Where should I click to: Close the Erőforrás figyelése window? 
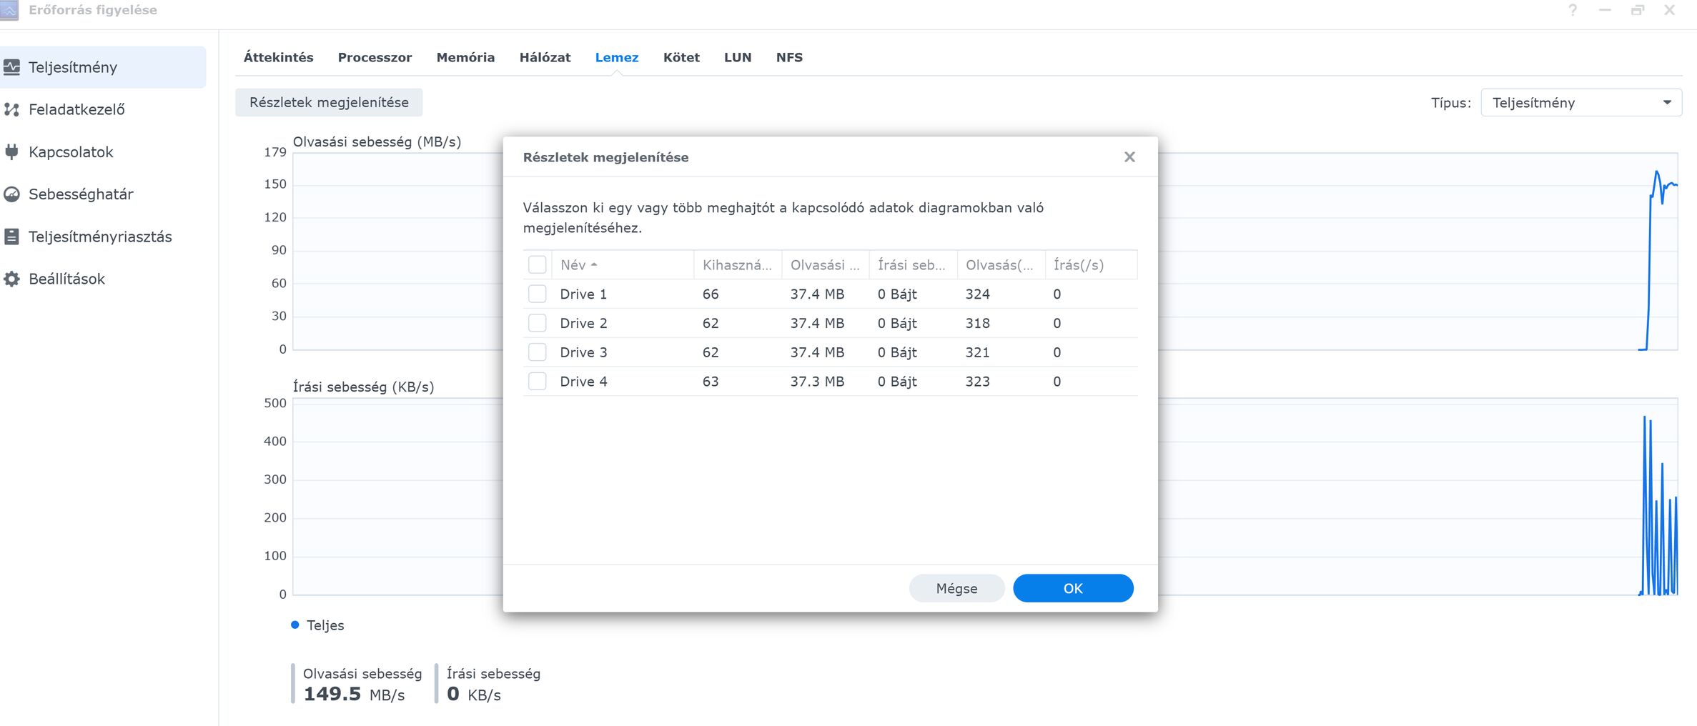tap(1670, 10)
